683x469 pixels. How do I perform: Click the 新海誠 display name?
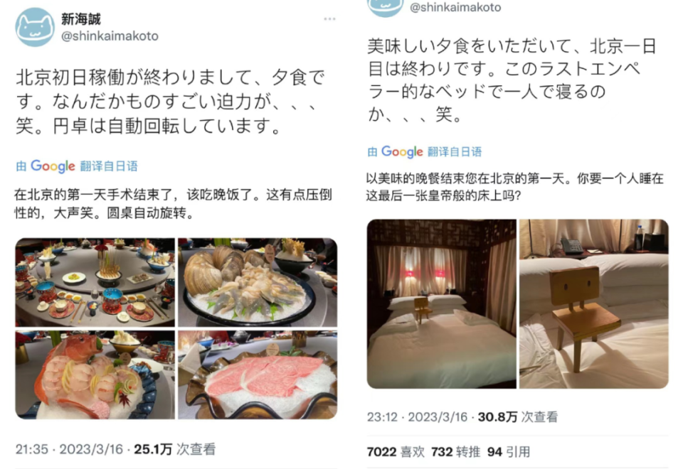[81, 18]
